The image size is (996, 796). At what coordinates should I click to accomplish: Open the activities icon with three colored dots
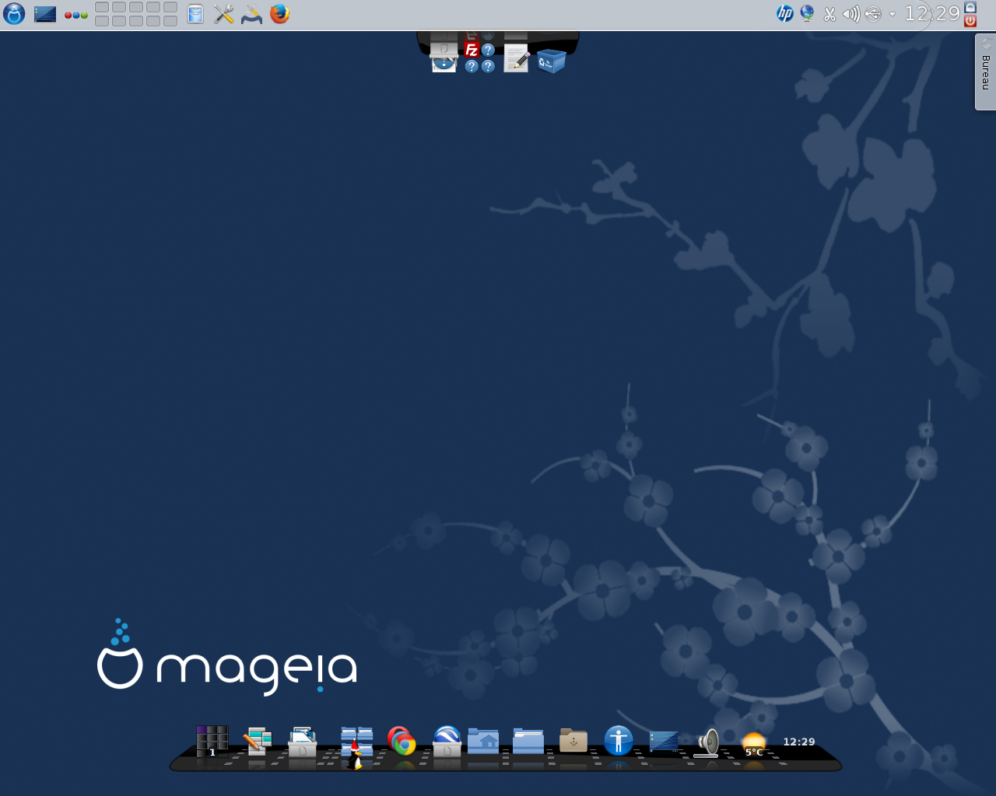(x=75, y=15)
